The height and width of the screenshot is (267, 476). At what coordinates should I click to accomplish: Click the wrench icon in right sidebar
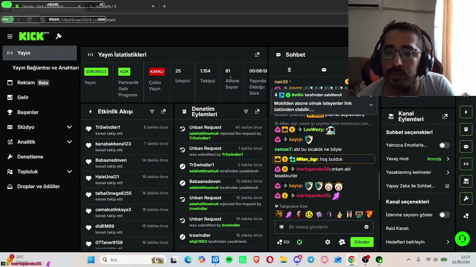[x=466, y=198]
